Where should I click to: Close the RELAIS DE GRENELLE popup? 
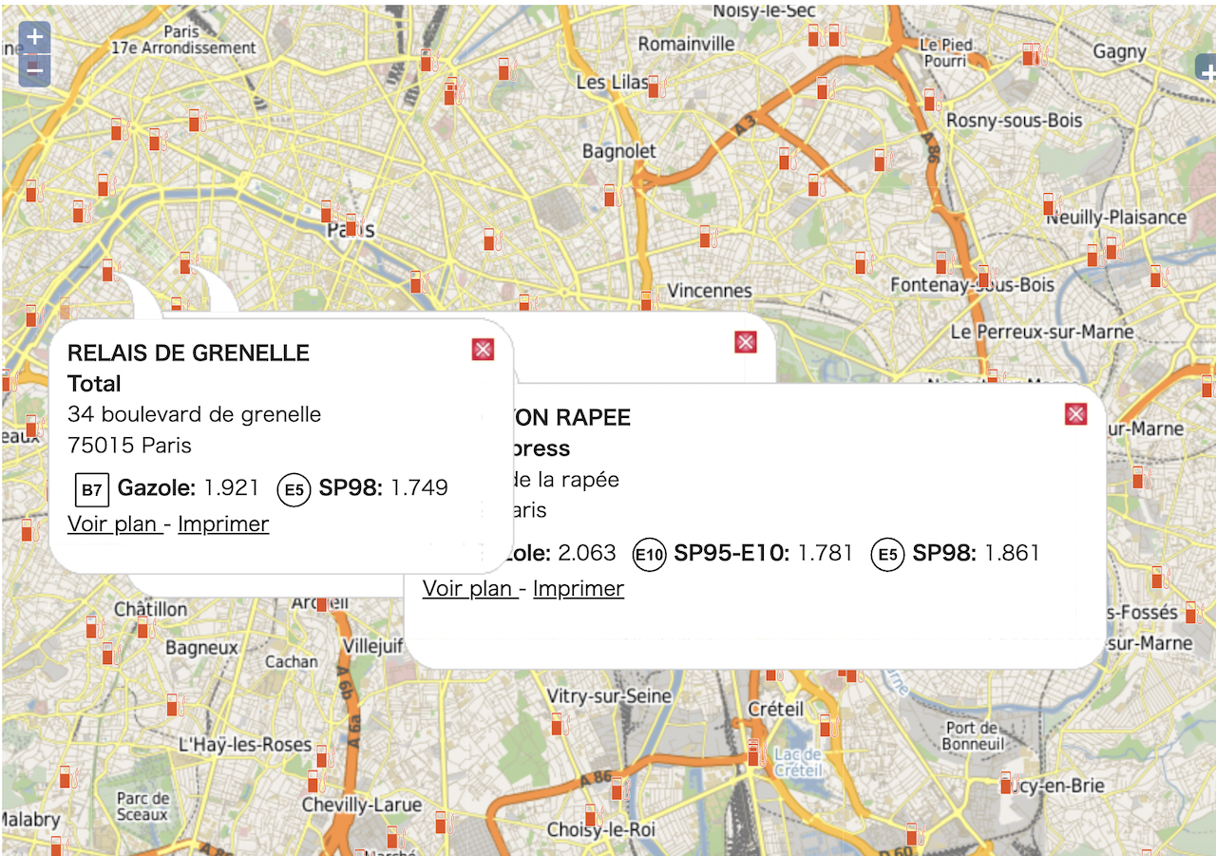tap(483, 350)
